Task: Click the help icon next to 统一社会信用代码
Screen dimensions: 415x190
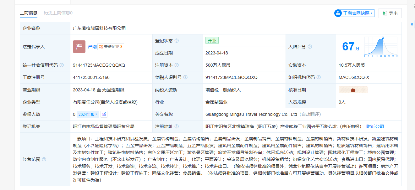Action: (x=62, y=65)
